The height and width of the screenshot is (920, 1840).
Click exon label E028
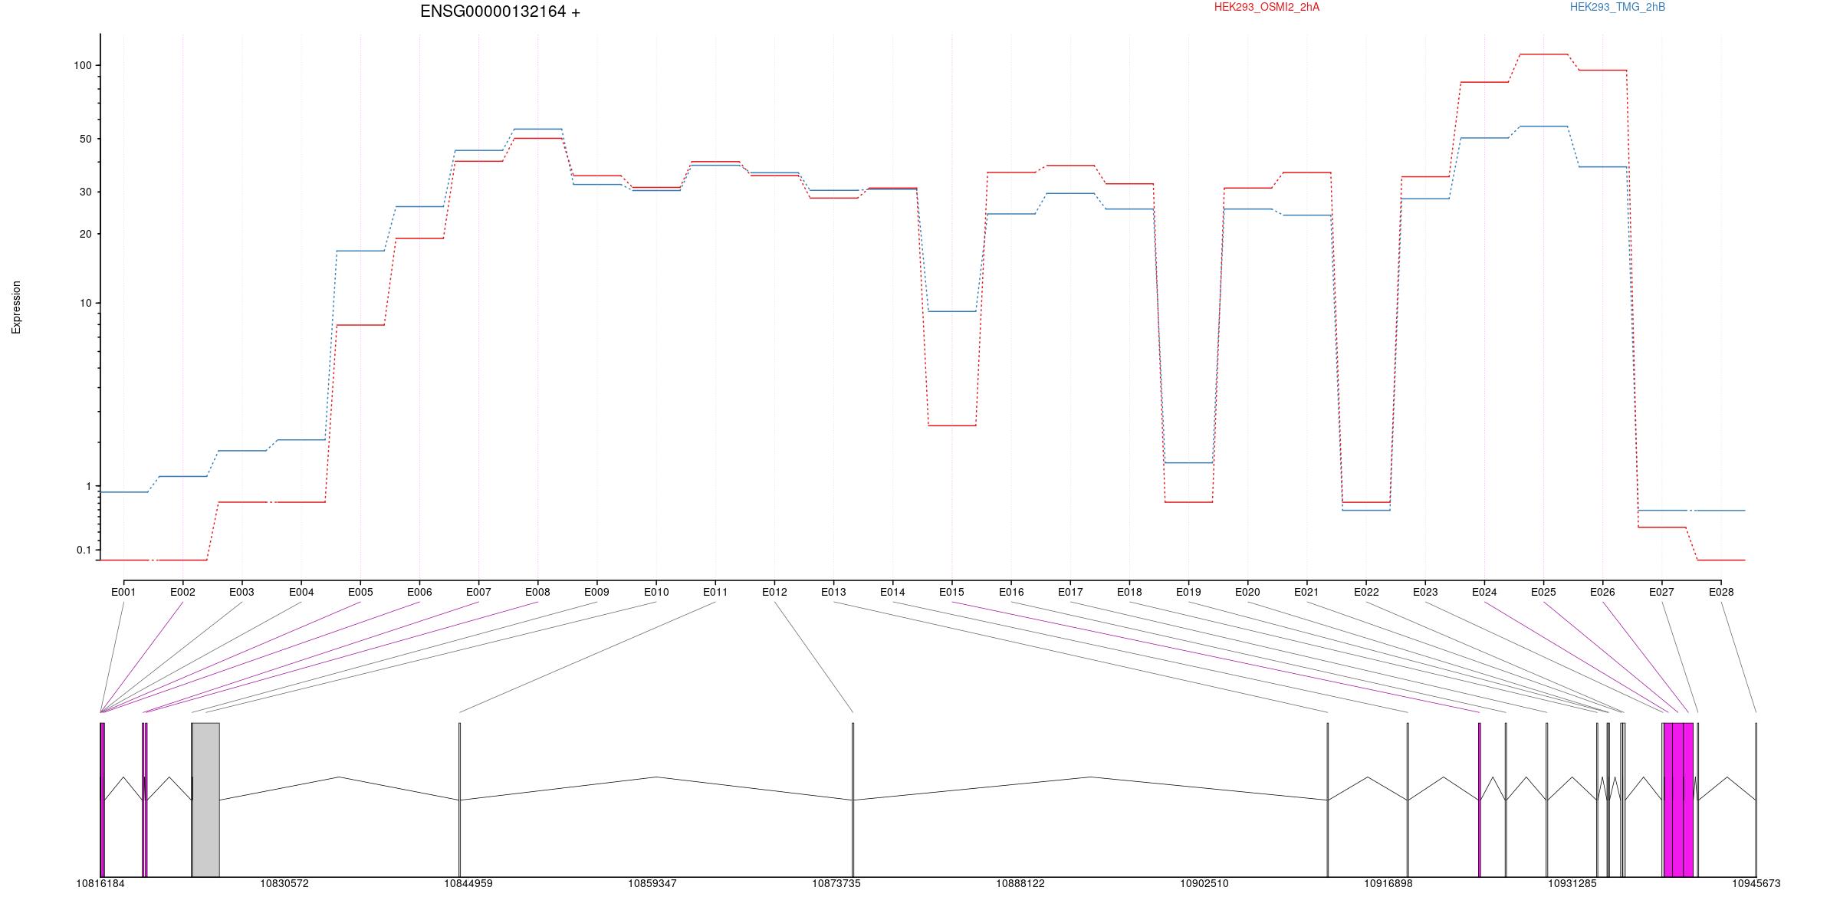point(1721,592)
